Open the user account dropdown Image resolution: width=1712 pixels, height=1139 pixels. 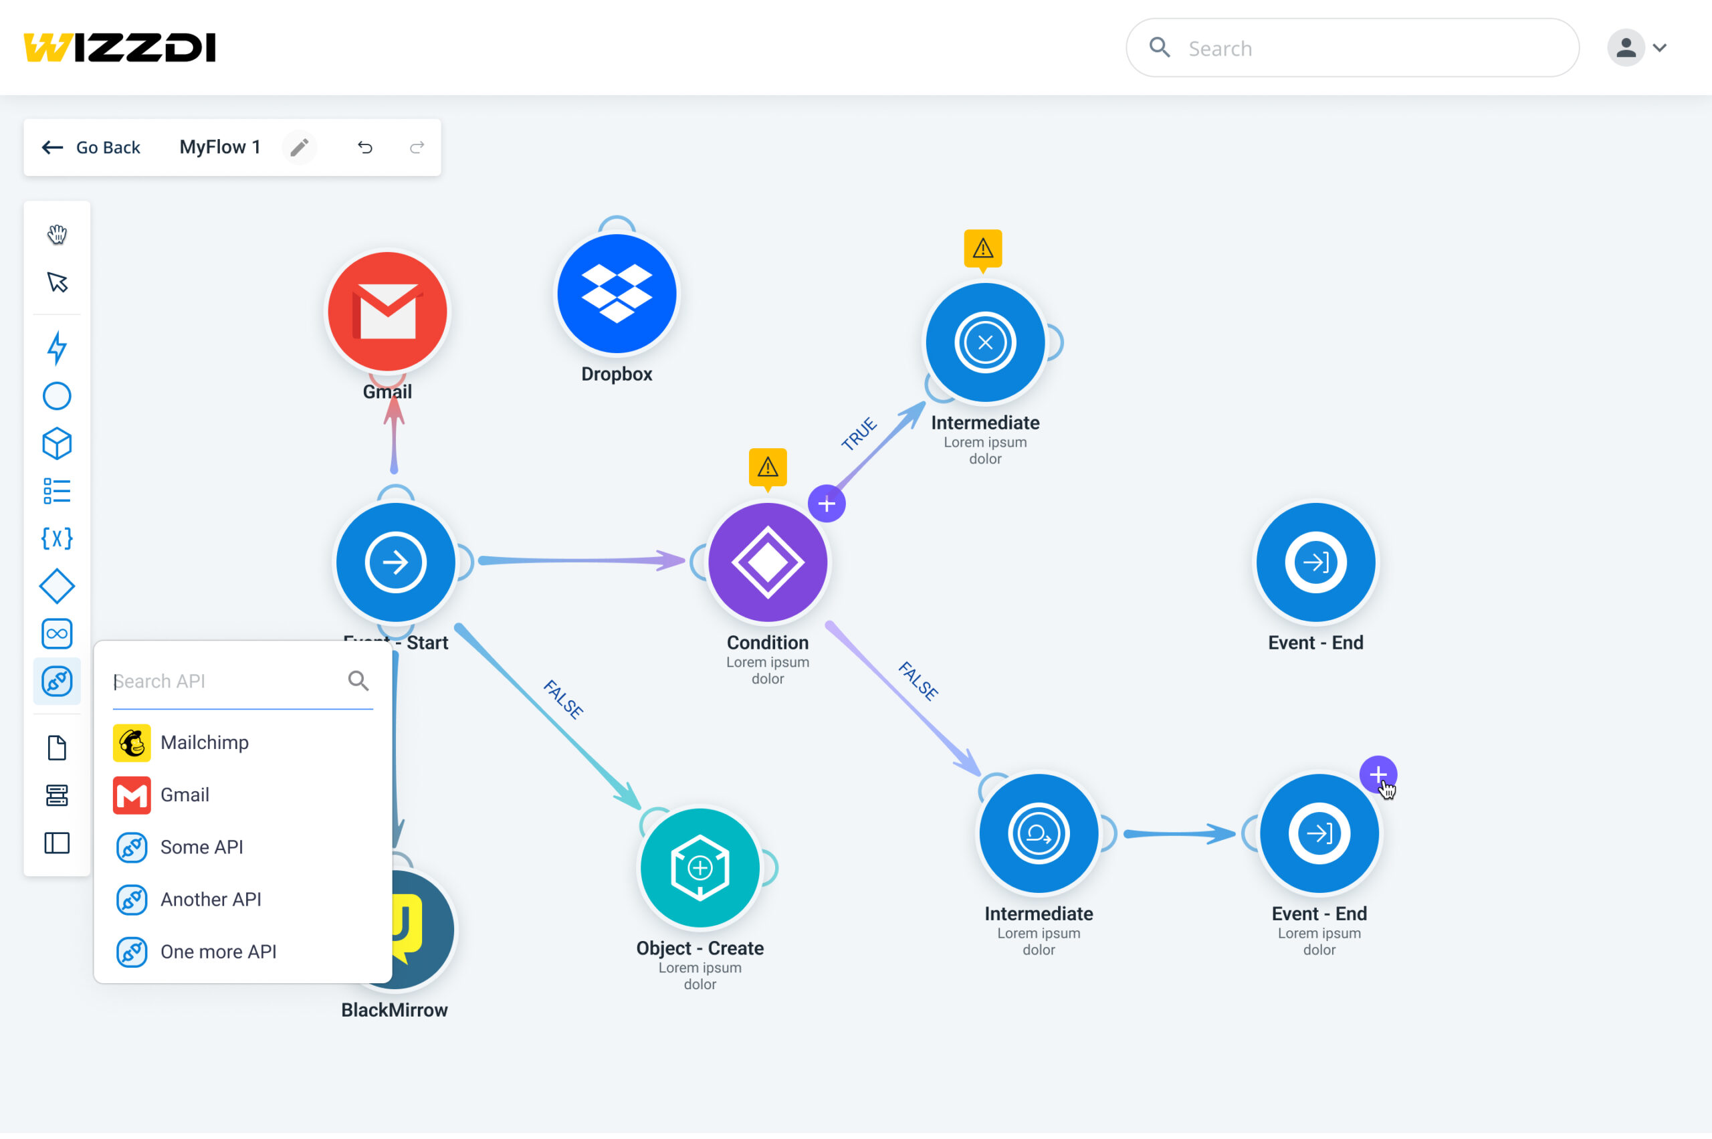pos(1637,48)
